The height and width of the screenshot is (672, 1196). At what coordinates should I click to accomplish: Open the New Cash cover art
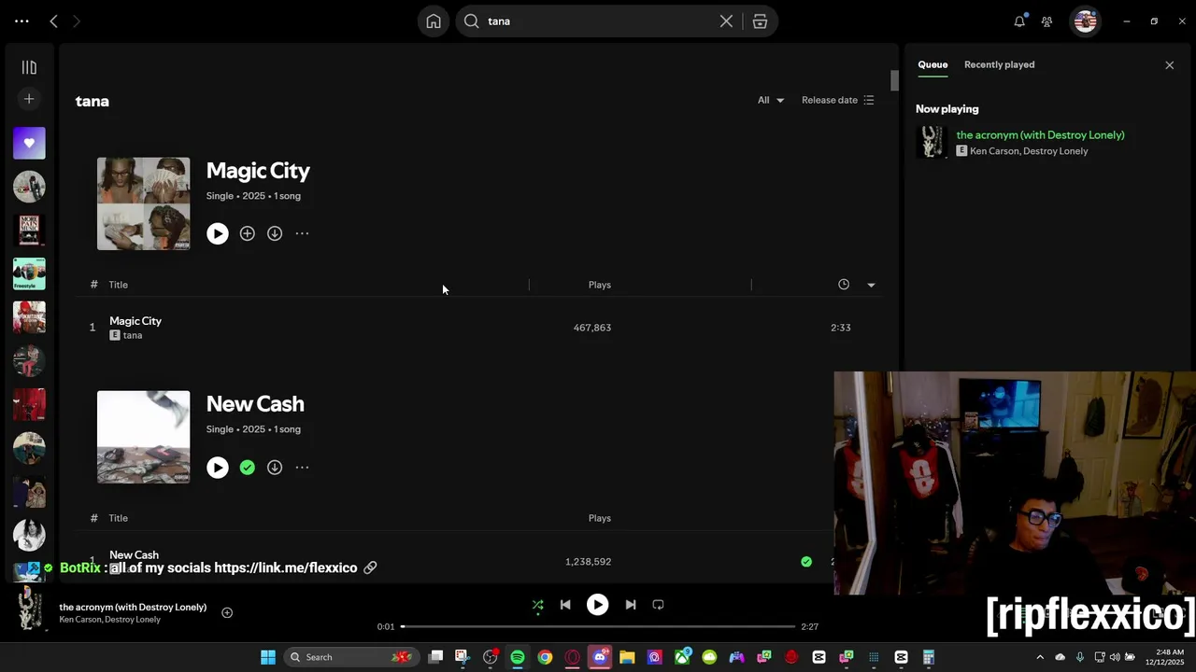coord(143,437)
